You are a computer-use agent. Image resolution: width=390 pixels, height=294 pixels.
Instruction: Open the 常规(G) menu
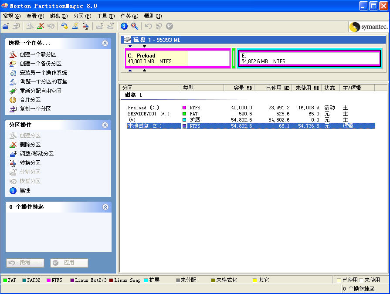click(x=12, y=16)
